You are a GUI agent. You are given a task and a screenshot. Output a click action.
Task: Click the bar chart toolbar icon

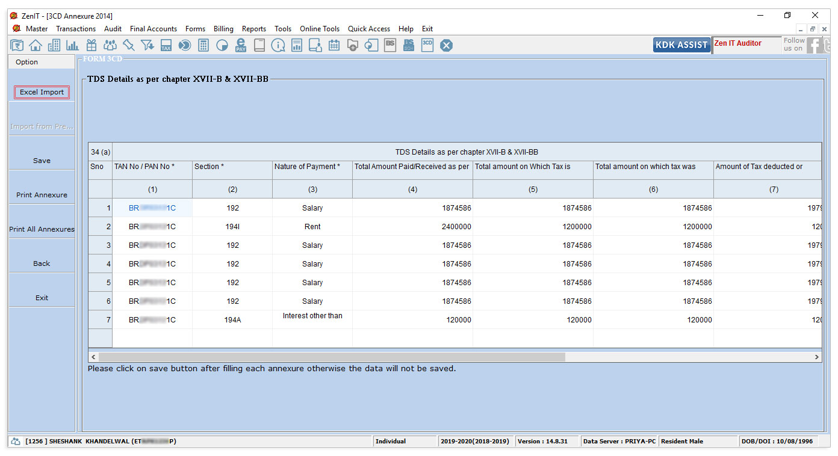73,45
